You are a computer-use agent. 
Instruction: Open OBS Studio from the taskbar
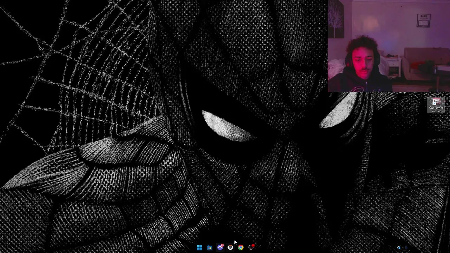(251, 247)
